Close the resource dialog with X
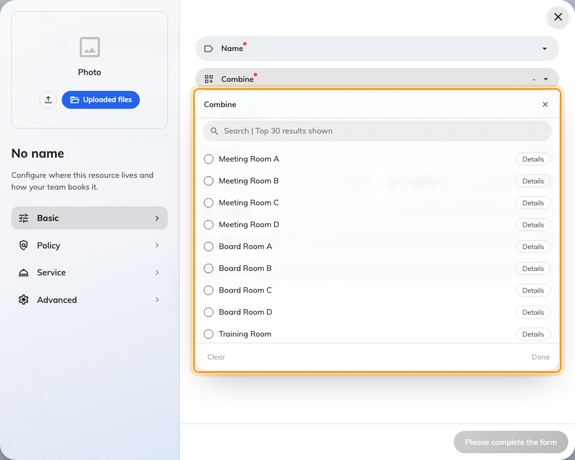Screen dimensions: 575x460 [558, 17]
